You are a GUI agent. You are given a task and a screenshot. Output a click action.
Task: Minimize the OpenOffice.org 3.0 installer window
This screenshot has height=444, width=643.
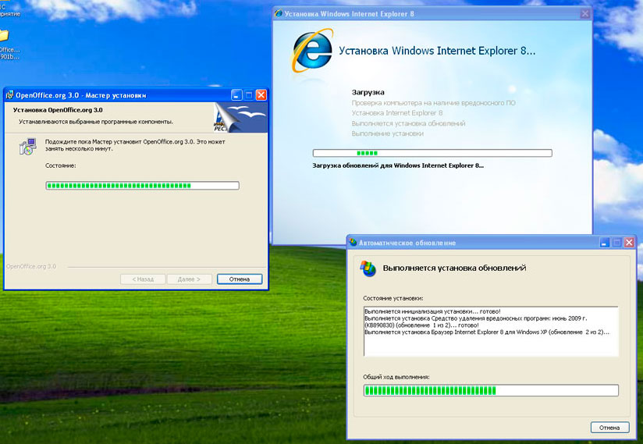(x=236, y=95)
